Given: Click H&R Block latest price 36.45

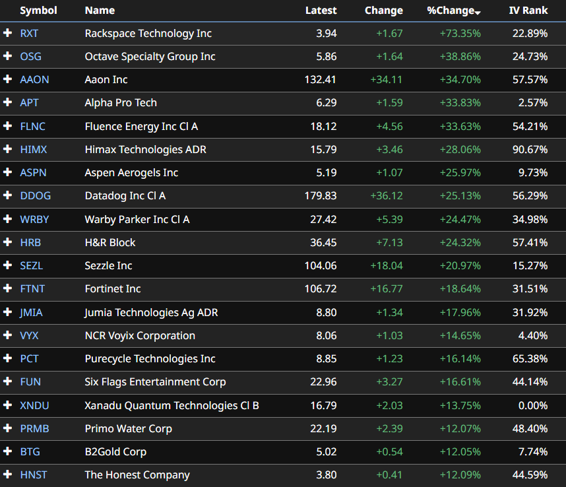Looking at the screenshot, I should 323,243.
